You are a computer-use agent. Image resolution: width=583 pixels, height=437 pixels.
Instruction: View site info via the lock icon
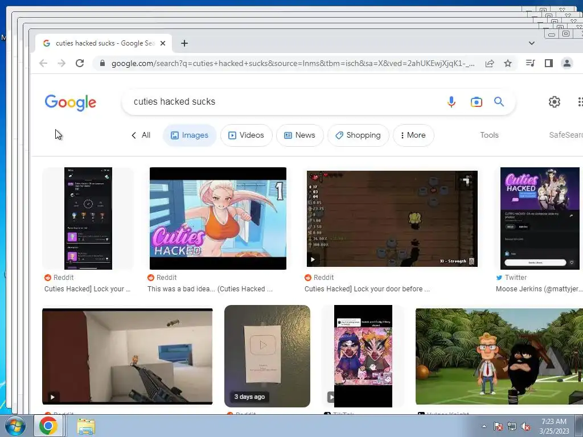pos(102,63)
